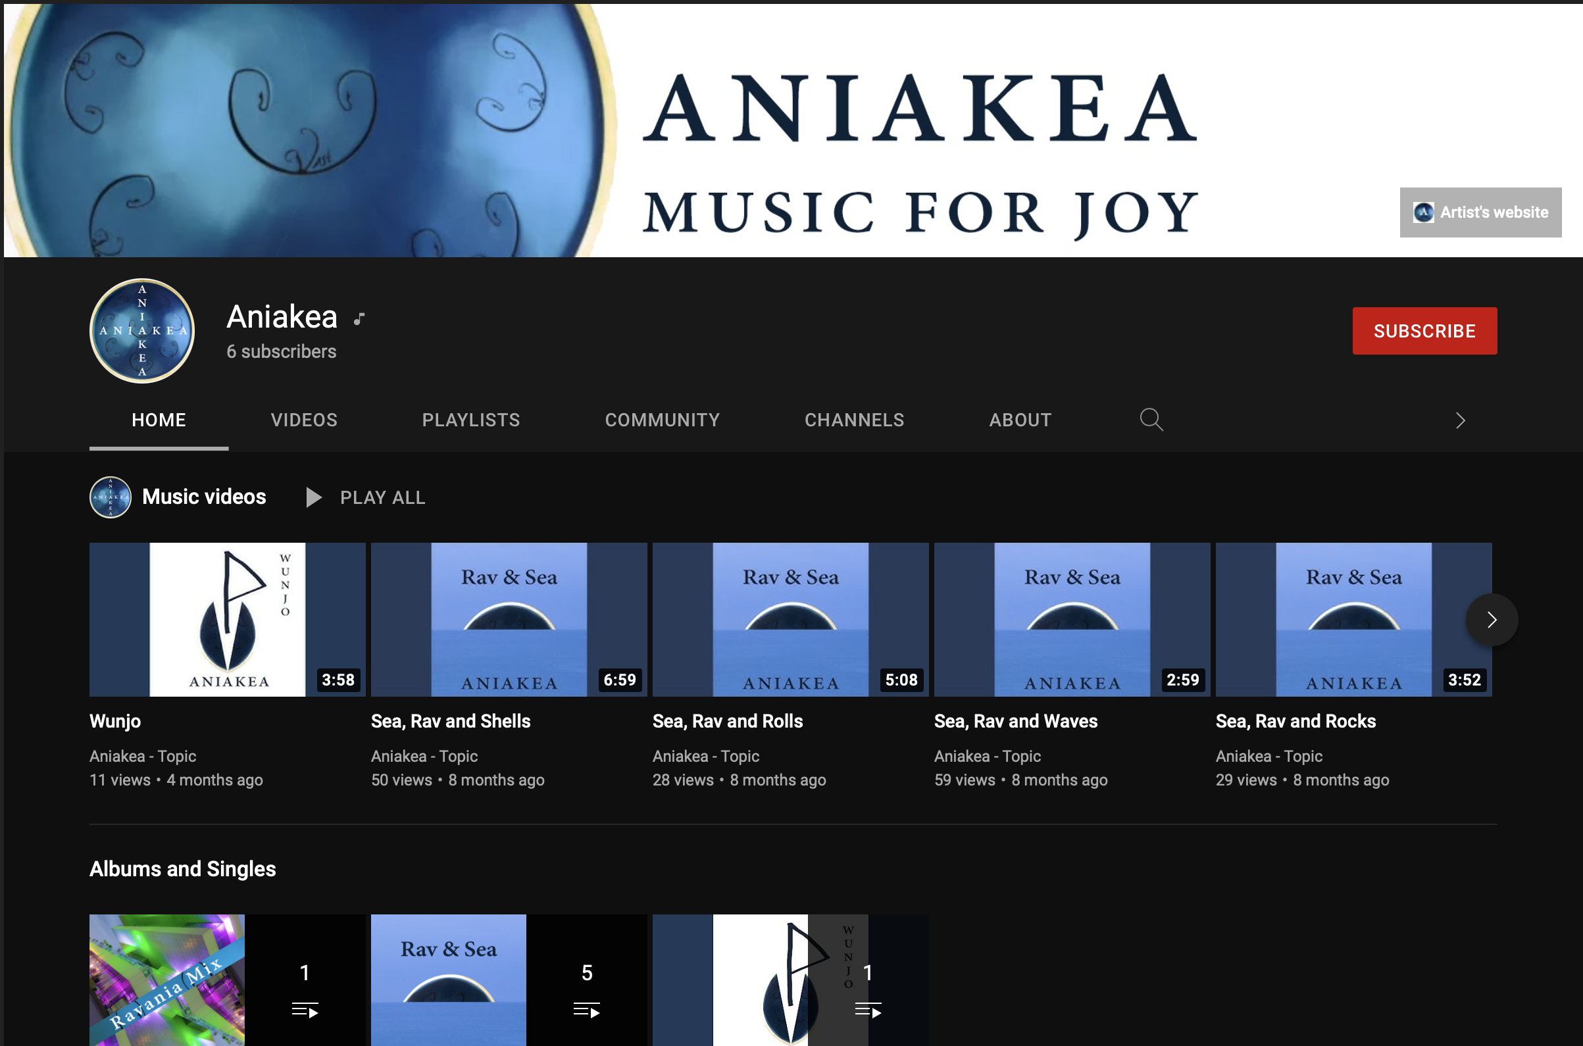Click the Wunjo playlist queue icon
The height and width of the screenshot is (1046, 1583).
click(868, 1010)
